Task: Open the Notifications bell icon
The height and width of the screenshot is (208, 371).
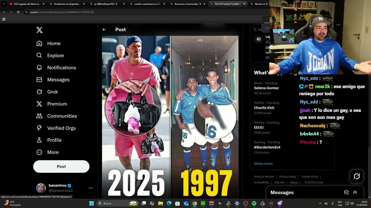Action: tap(39, 68)
